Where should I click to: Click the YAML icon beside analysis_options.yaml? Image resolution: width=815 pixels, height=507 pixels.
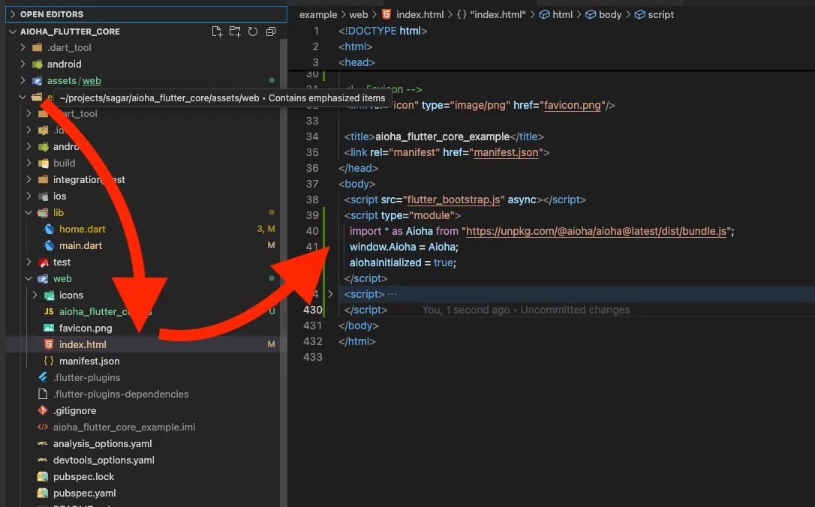coord(43,444)
